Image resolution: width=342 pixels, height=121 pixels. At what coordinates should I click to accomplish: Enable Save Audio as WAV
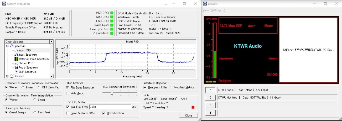68,113
